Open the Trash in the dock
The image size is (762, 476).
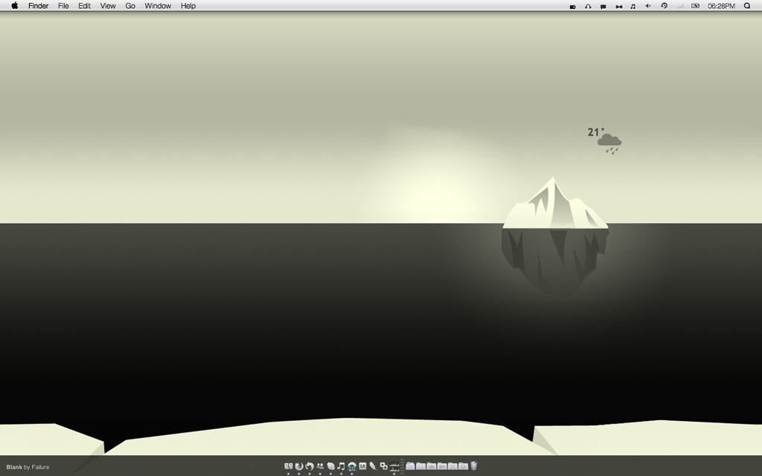click(x=474, y=466)
